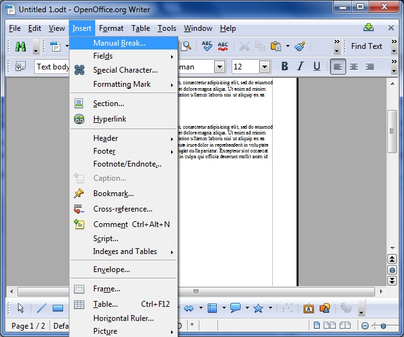The width and height of the screenshot is (404, 337).
Task: Select the Format Paintbrush icon
Action: click(300, 46)
